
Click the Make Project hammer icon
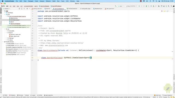[116, 6]
